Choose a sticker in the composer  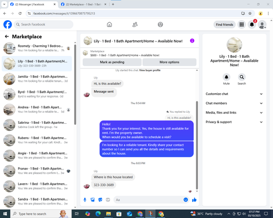click(100, 200)
